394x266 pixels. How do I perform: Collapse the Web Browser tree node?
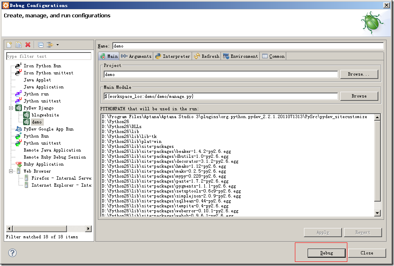[11, 171]
